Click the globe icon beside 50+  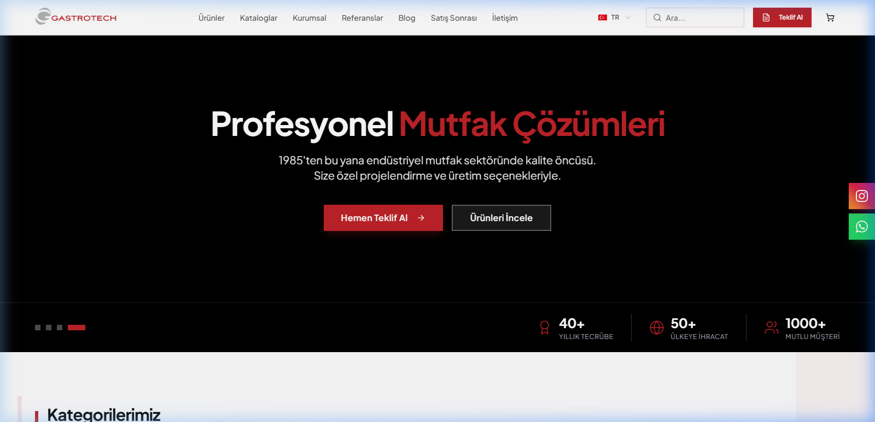point(656,328)
